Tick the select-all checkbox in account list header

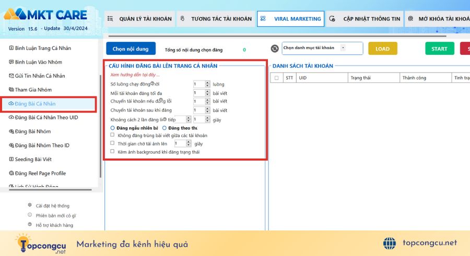click(276, 78)
